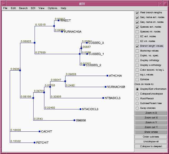Toggle Seq. name int. nodes checkbox
The height and width of the screenshot is (154, 169).
pyautogui.click(x=137, y=22)
